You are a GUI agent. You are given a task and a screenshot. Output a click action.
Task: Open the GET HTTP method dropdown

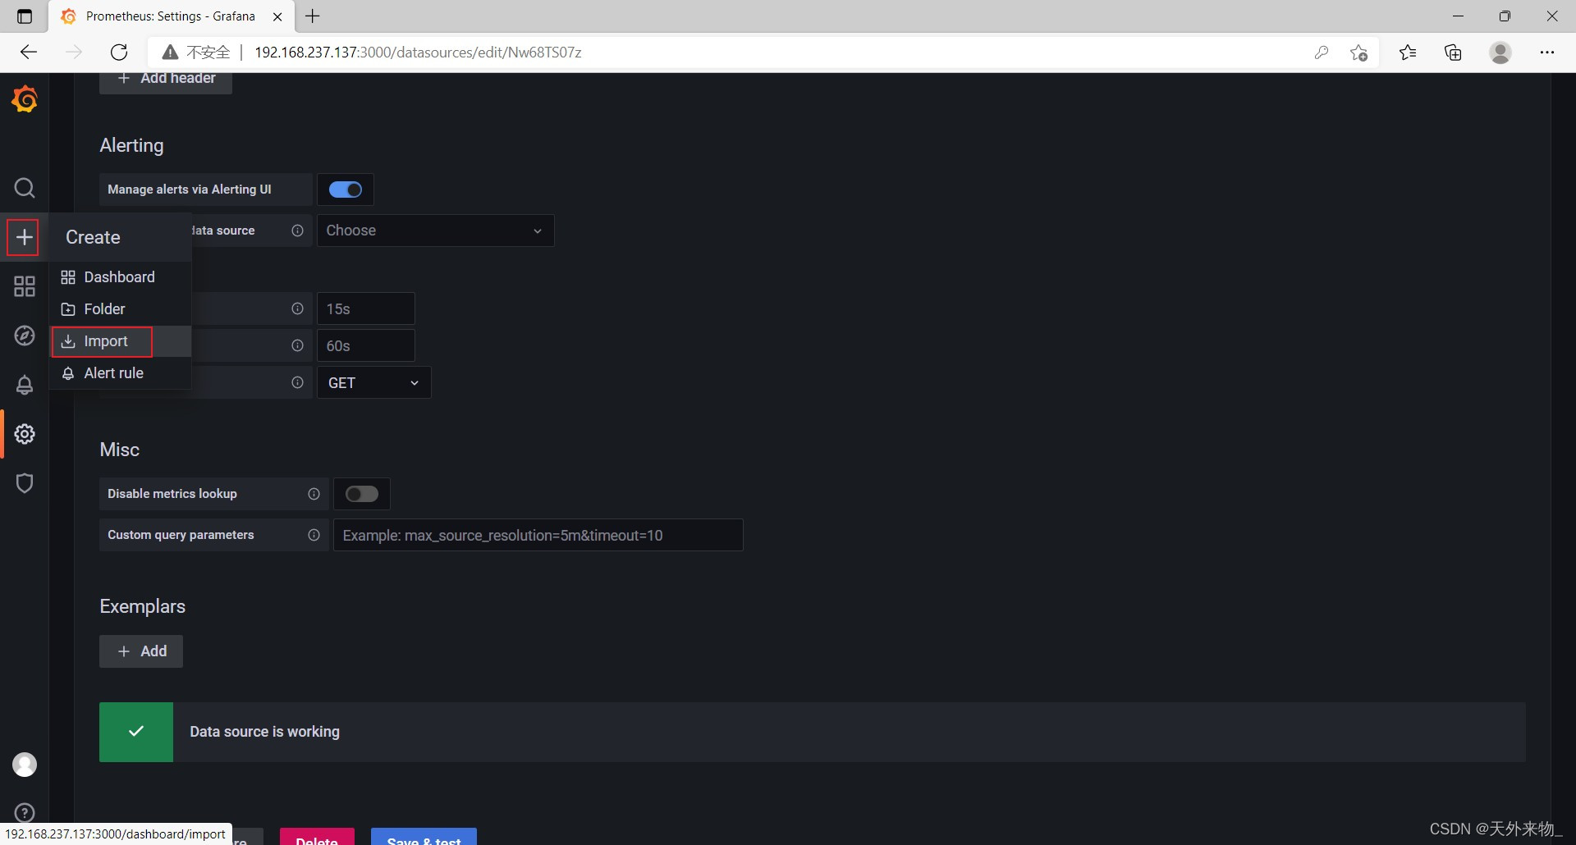tap(374, 382)
